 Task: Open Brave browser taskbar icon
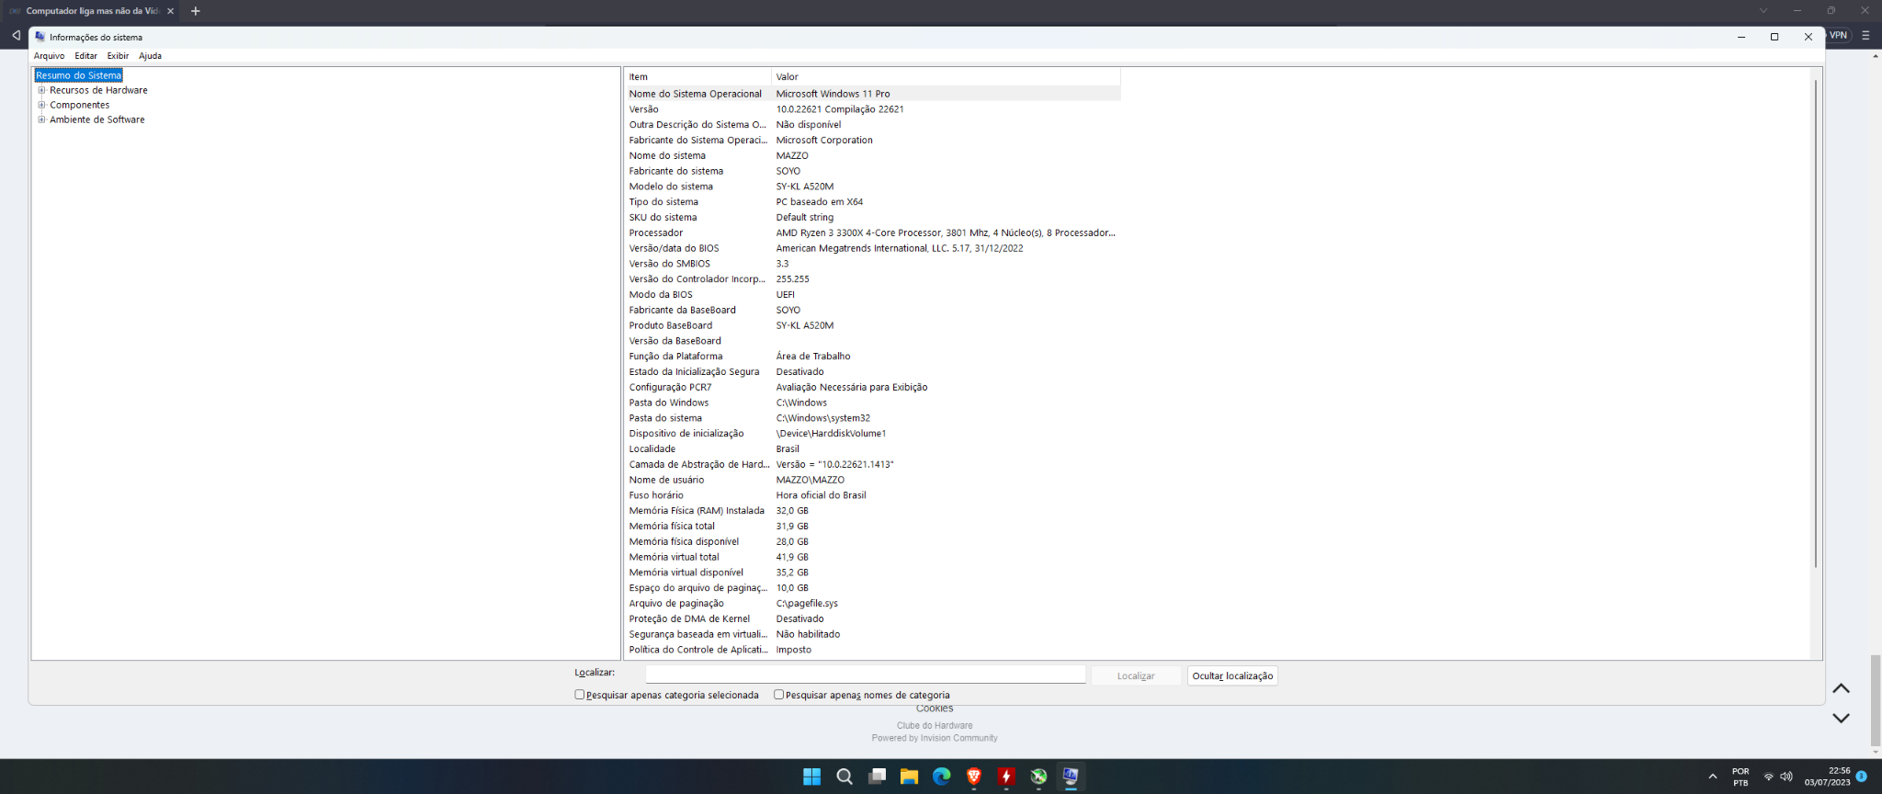974,777
